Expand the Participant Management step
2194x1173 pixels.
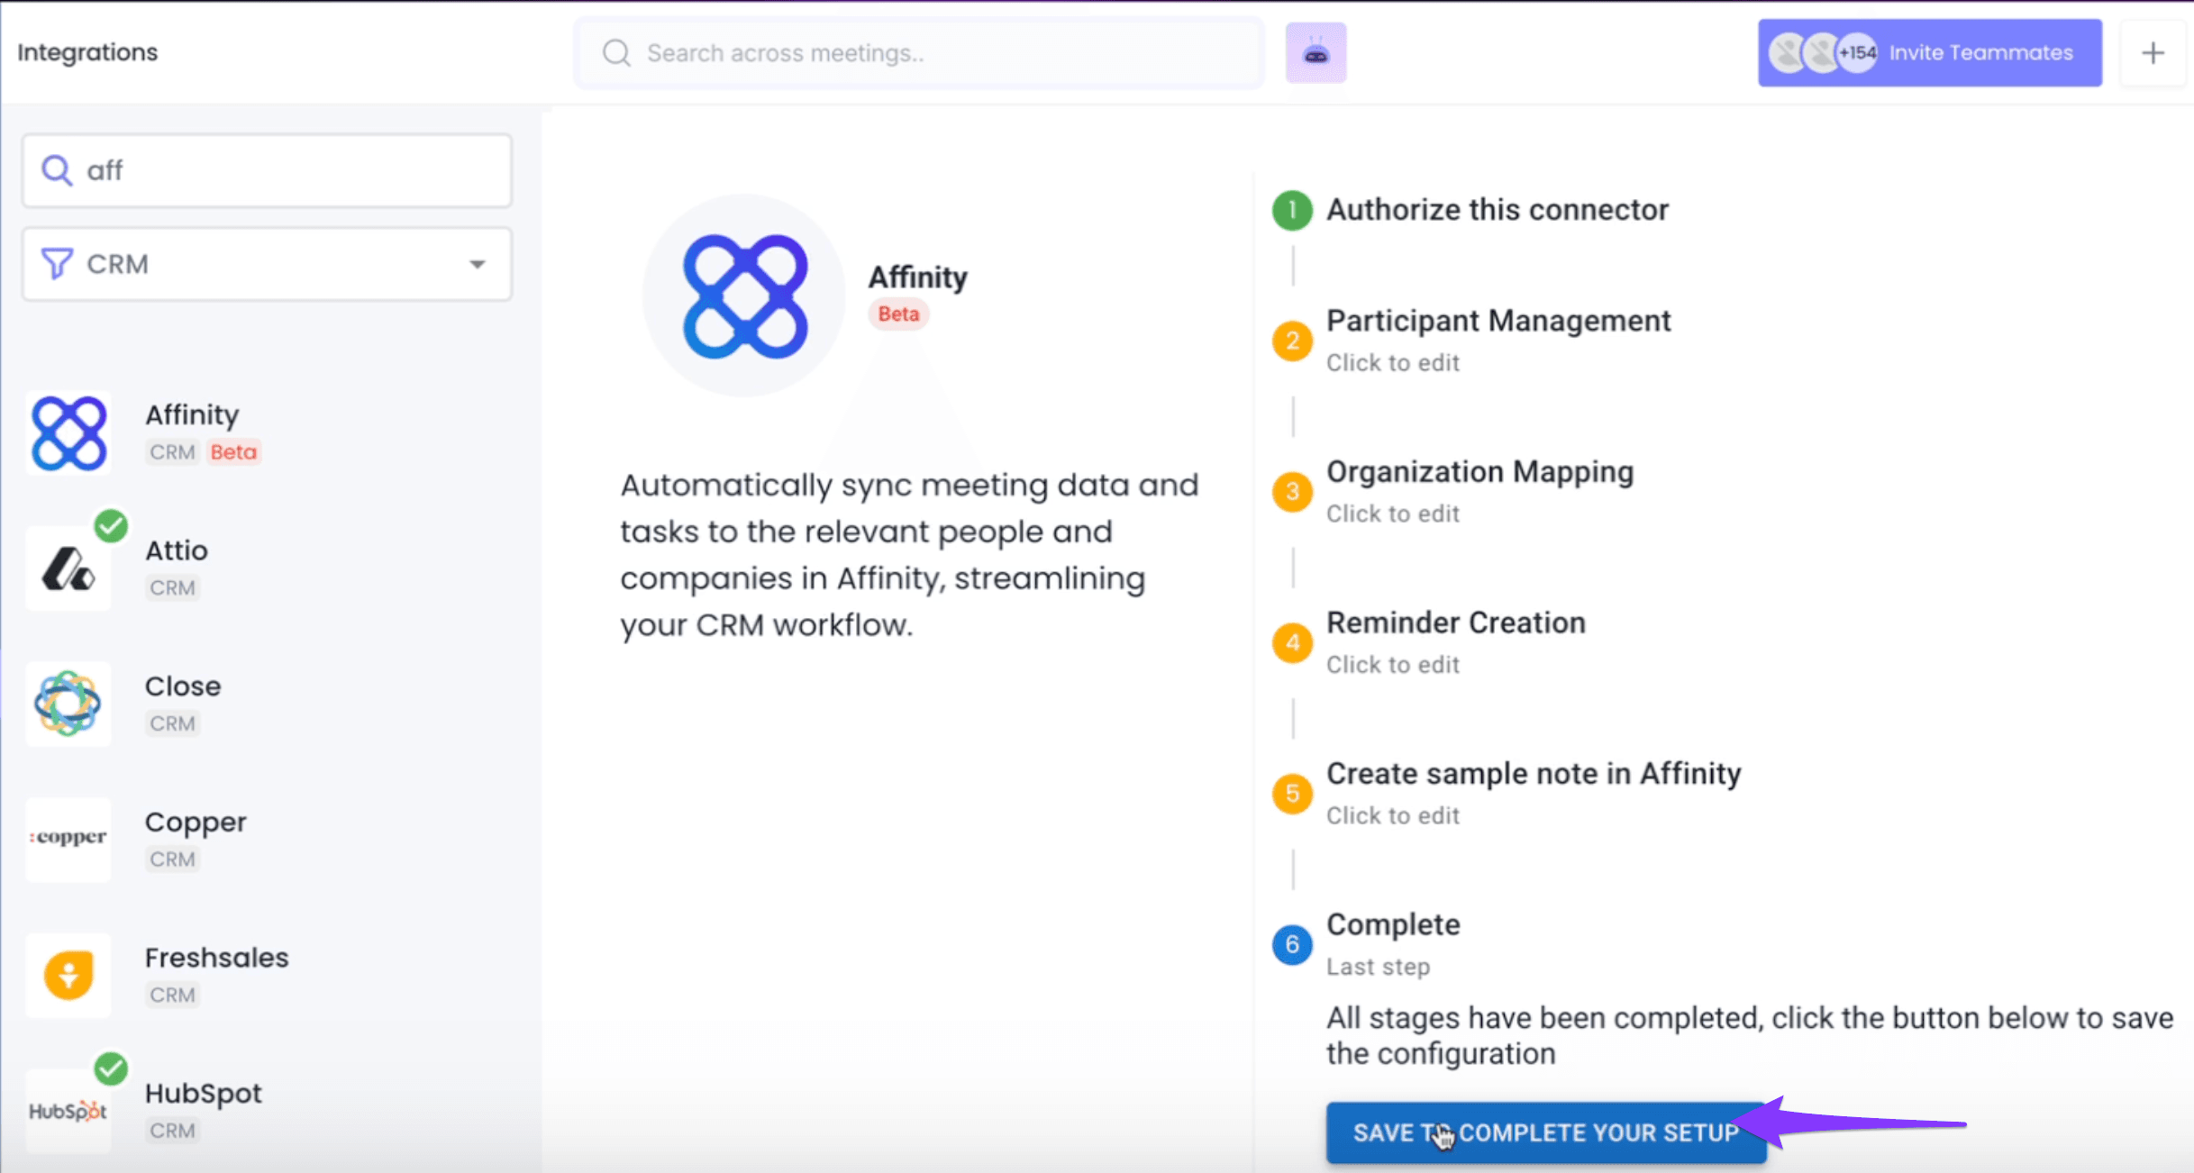coord(1498,322)
